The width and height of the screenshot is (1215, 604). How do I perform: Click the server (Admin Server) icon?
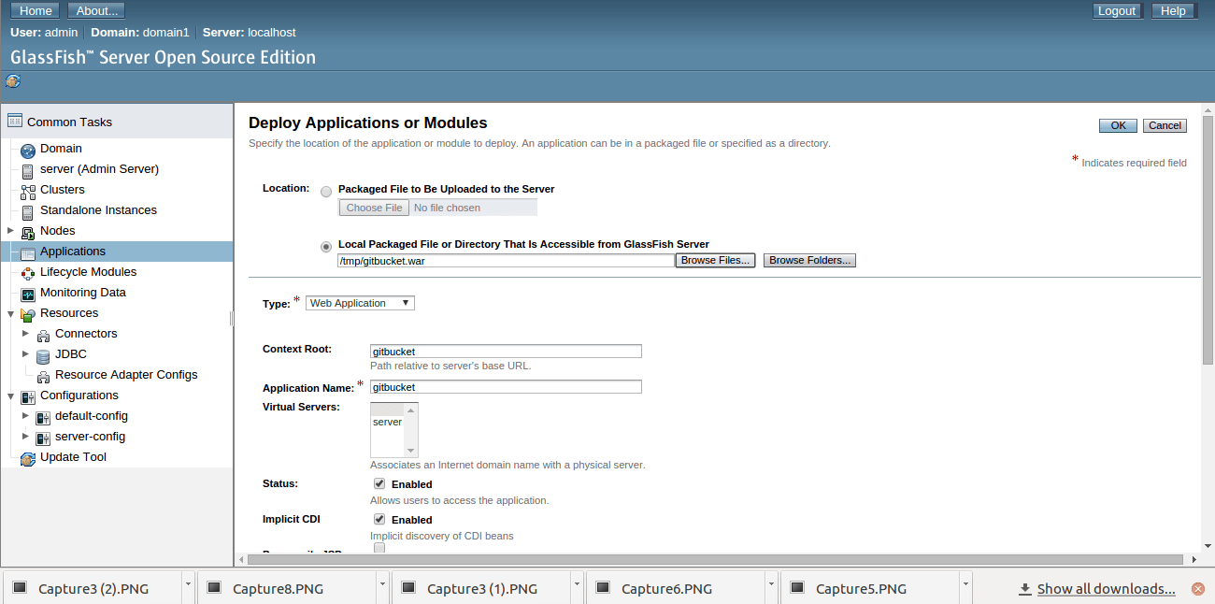[x=28, y=170]
